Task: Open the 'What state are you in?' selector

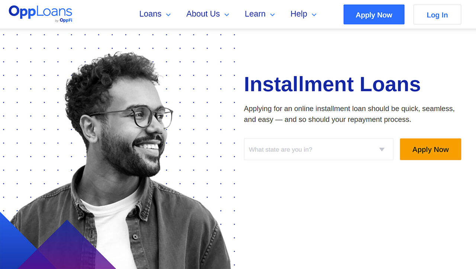Action: [x=318, y=149]
